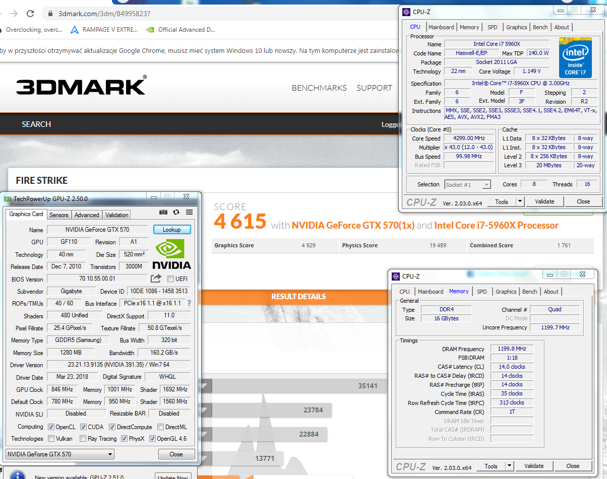
Task: Click the GPU-Z screenshot camera icon
Action: (163, 213)
